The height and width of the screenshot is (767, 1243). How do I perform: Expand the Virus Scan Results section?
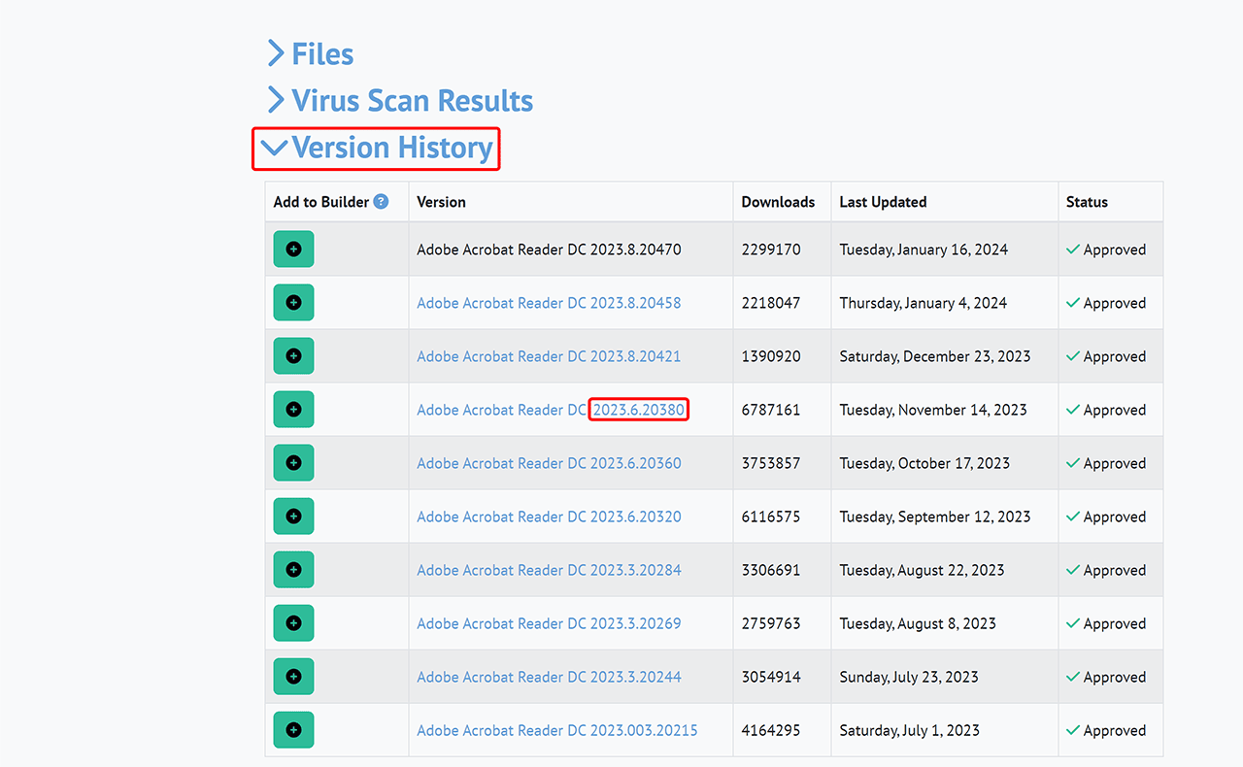(x=400, y=101)
